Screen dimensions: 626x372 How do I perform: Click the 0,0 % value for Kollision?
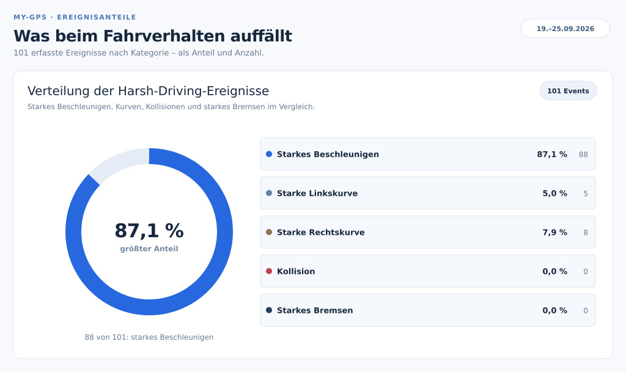(x=554, y=271)
